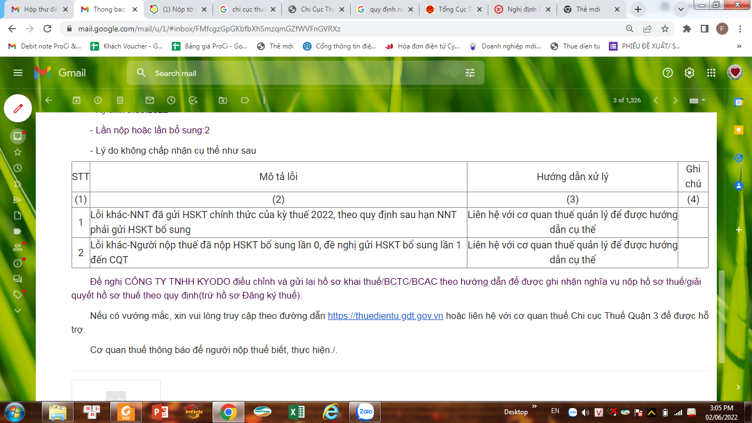Click the Compose pencil button
Screen dimensions: 752x423
pyautogui.click(x=18, y=108)
